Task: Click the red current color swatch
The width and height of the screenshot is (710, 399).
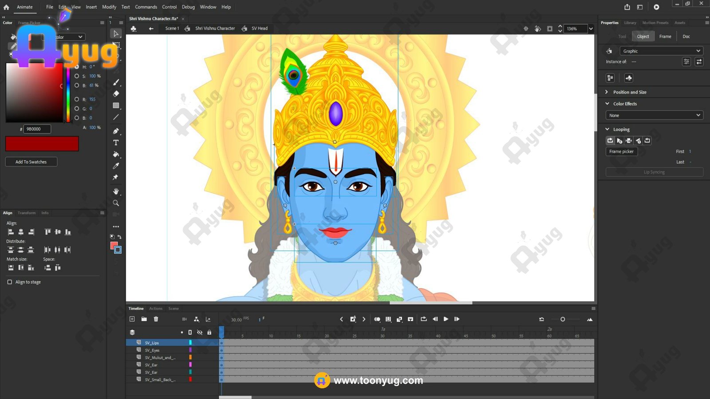Action: click(42, 144)
